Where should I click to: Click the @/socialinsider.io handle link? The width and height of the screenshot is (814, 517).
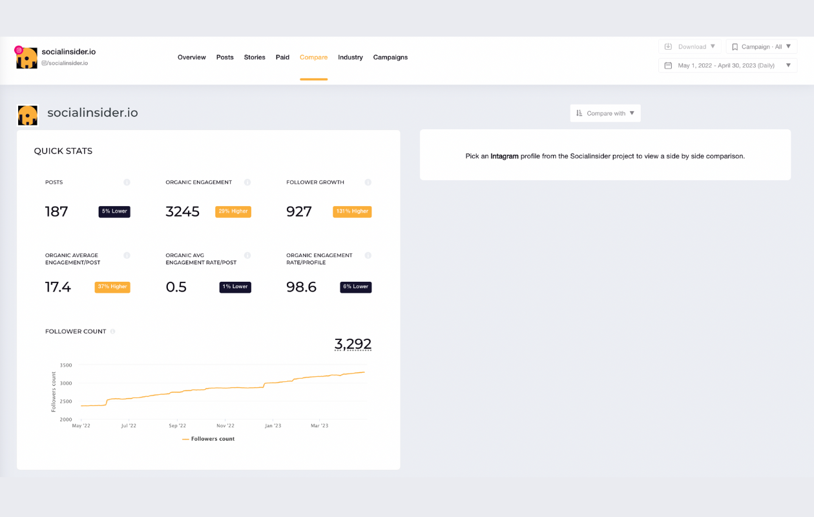65,63
